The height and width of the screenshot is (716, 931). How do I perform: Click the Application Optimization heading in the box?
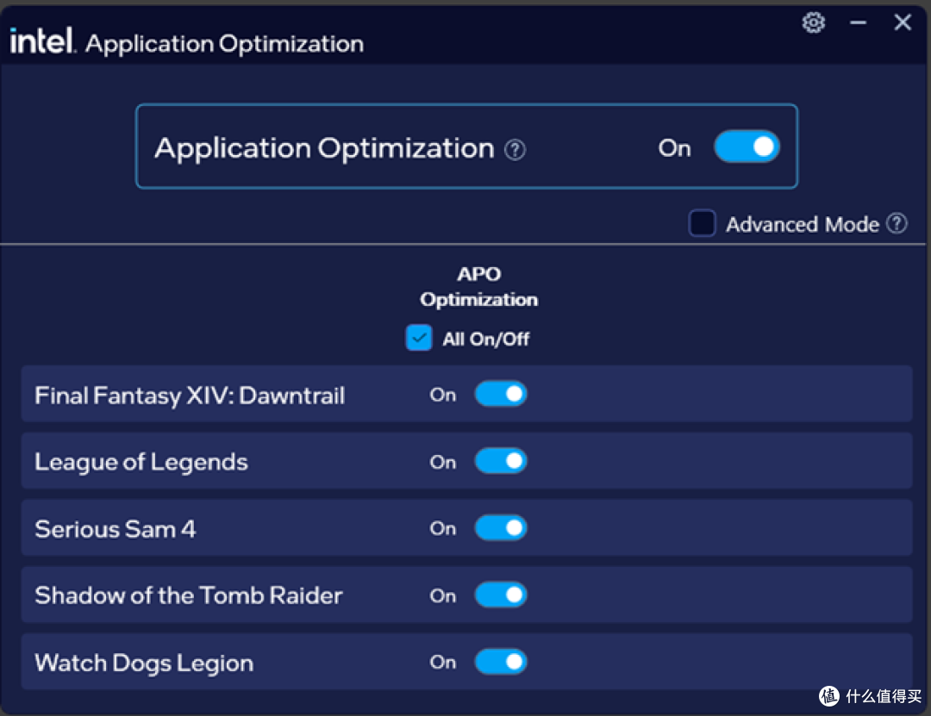[324, 148]
